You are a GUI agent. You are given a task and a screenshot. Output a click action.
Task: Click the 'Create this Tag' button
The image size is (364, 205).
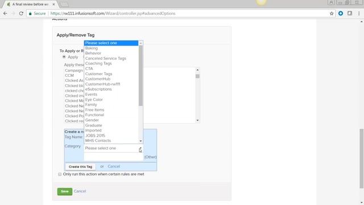pos(81,167)
